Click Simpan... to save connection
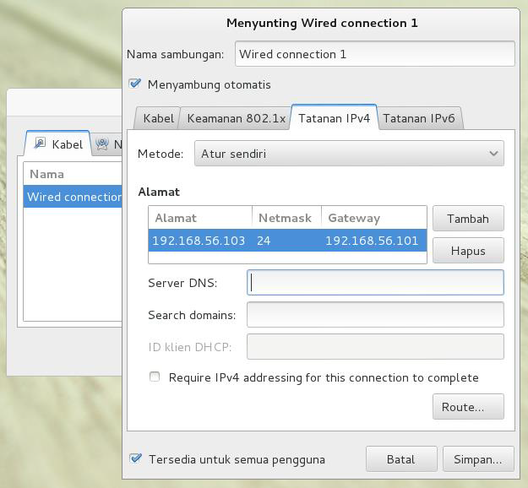The height and width of the screenshot is (488, 528). tap(477, 459)
